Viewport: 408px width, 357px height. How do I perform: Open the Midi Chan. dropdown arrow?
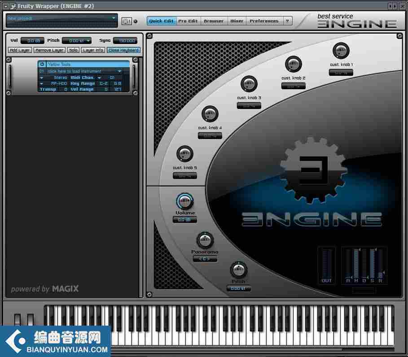[x=99, y=78]
